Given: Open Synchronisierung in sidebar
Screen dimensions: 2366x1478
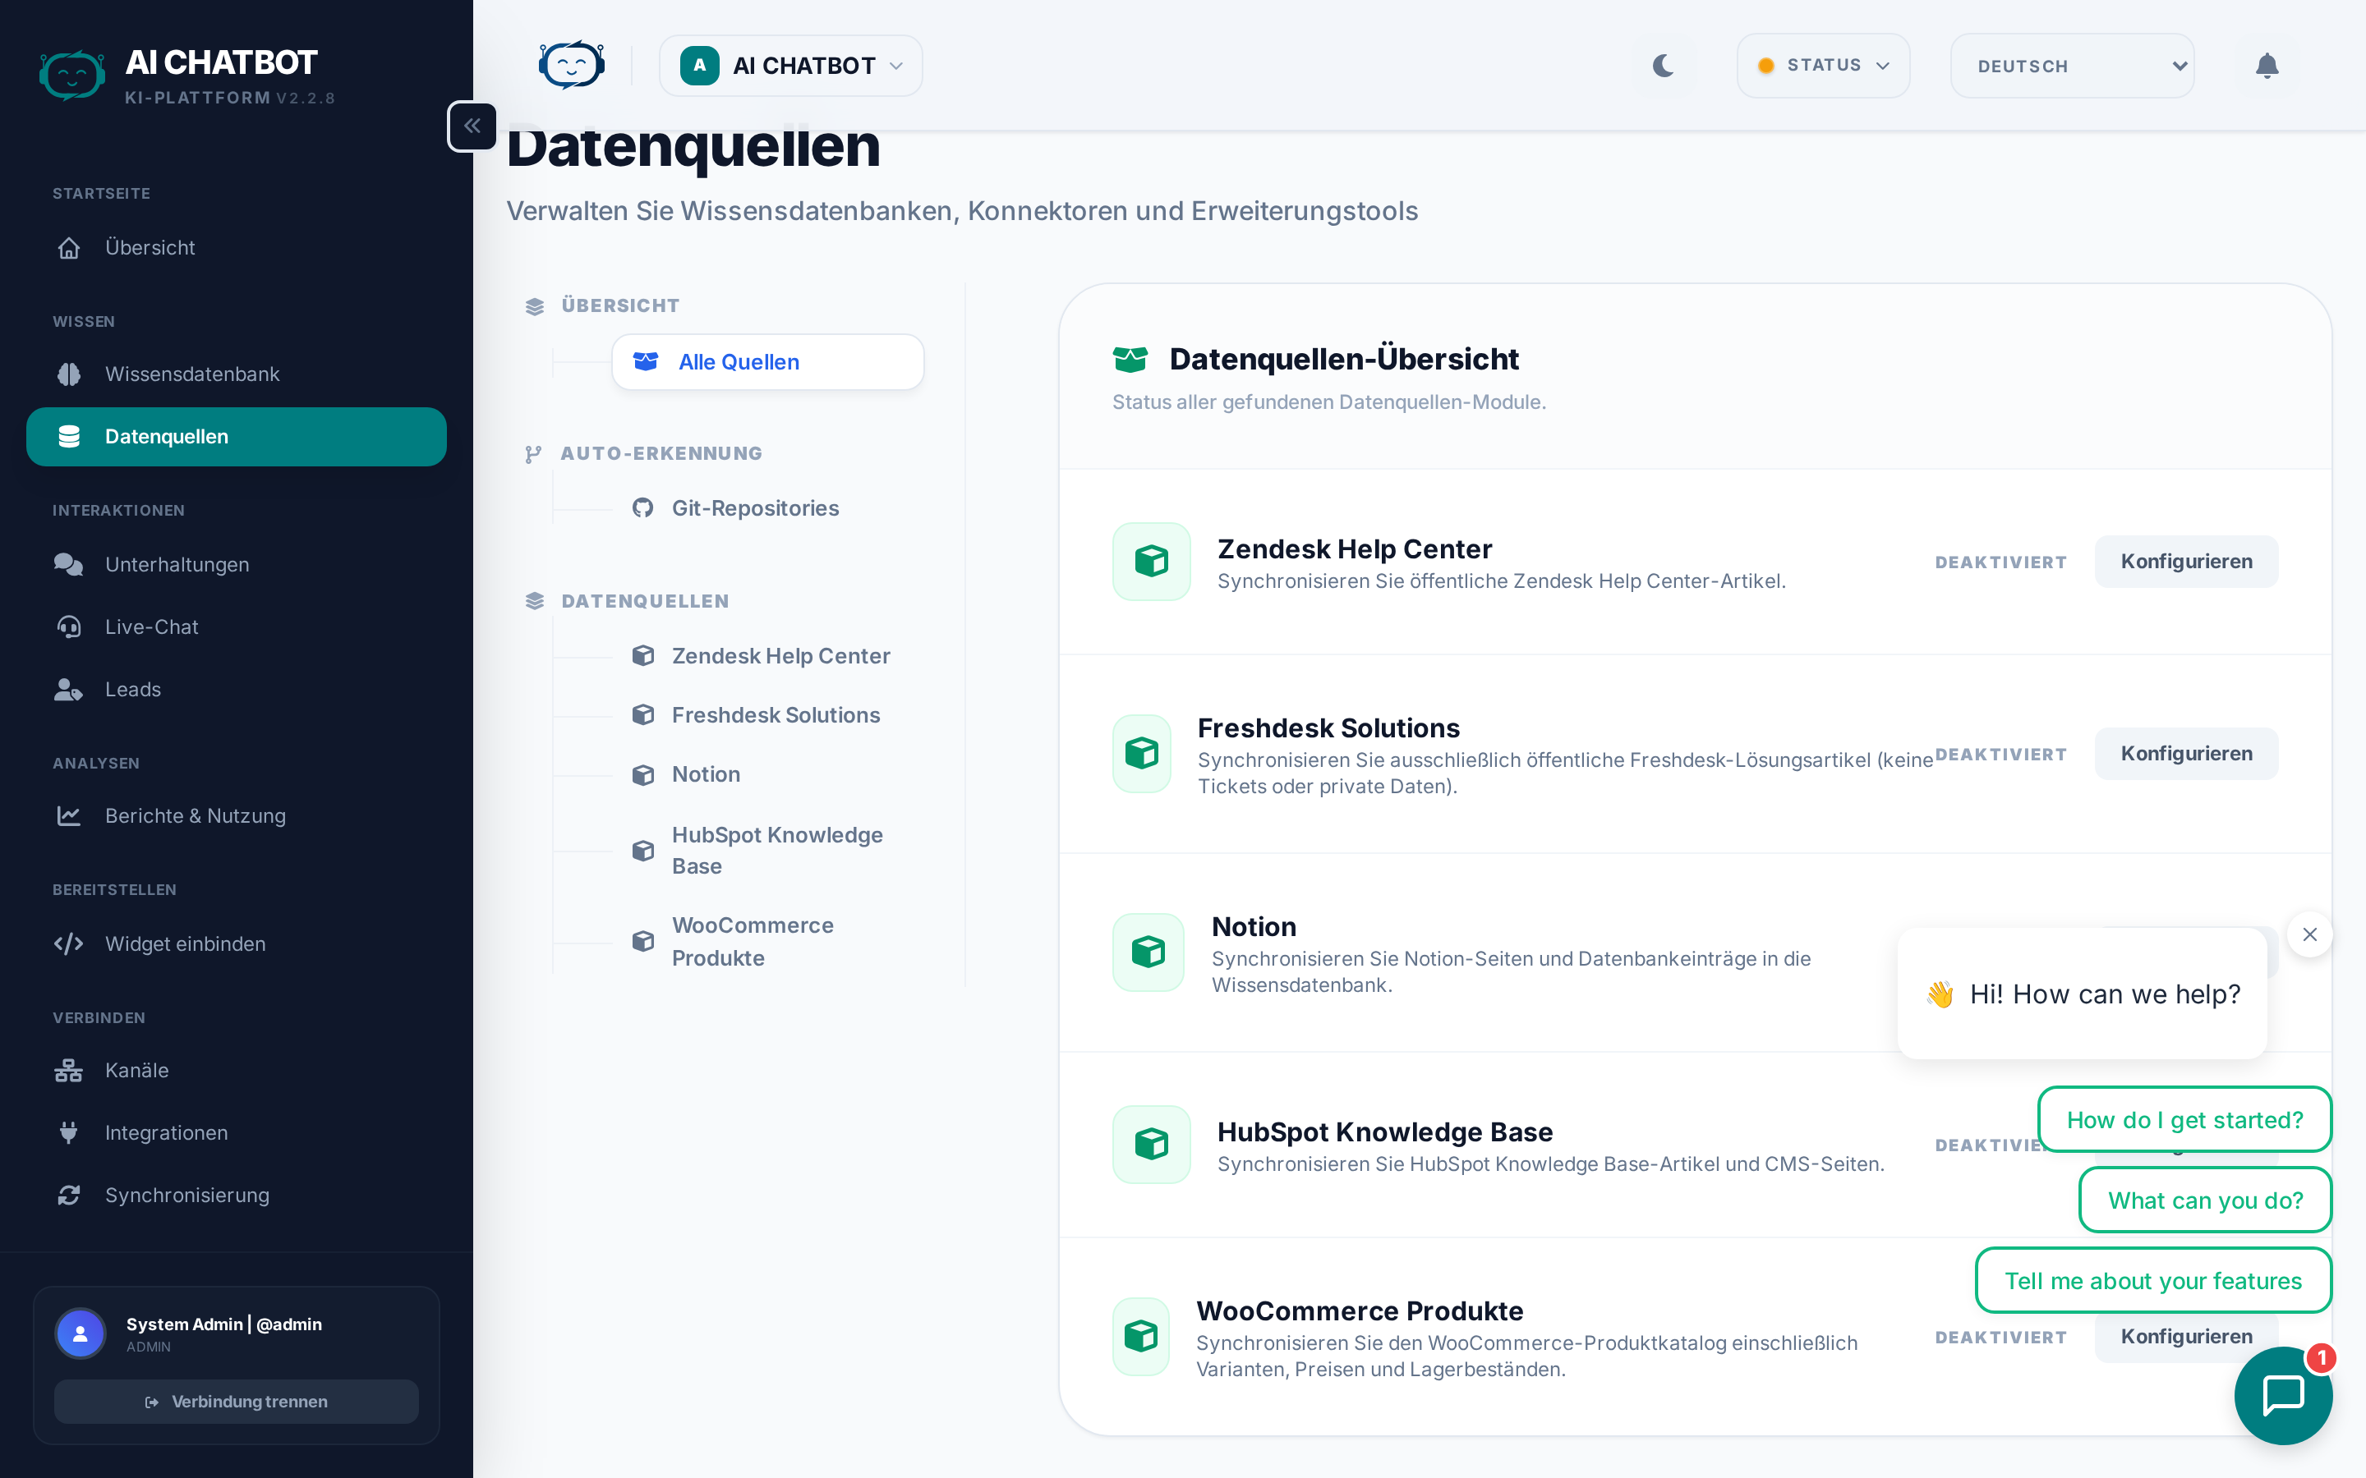Looking at the screenshot, I should (x=186, y=1195).
